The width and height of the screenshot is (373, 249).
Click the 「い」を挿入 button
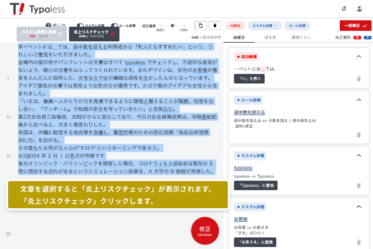tap(249, 79)
